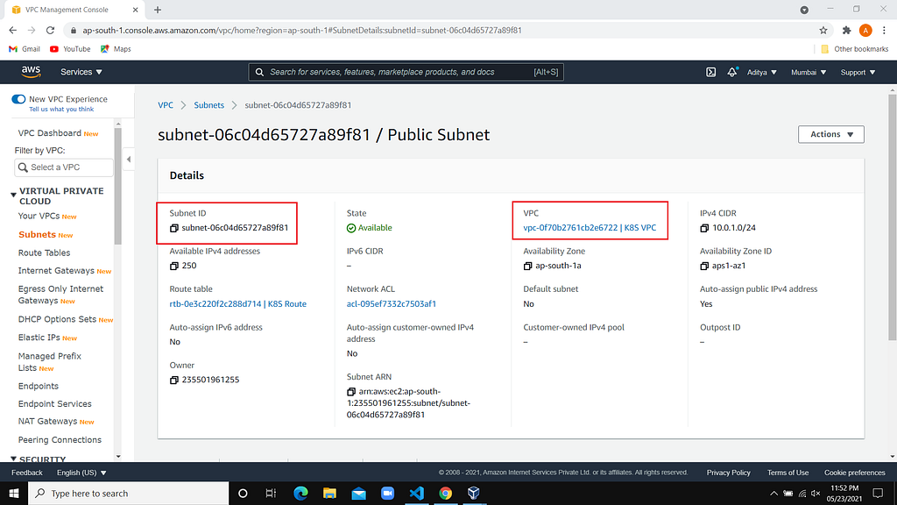Open Privacy Policy footer link
This screenshot has height=505, width=897.
728,473
